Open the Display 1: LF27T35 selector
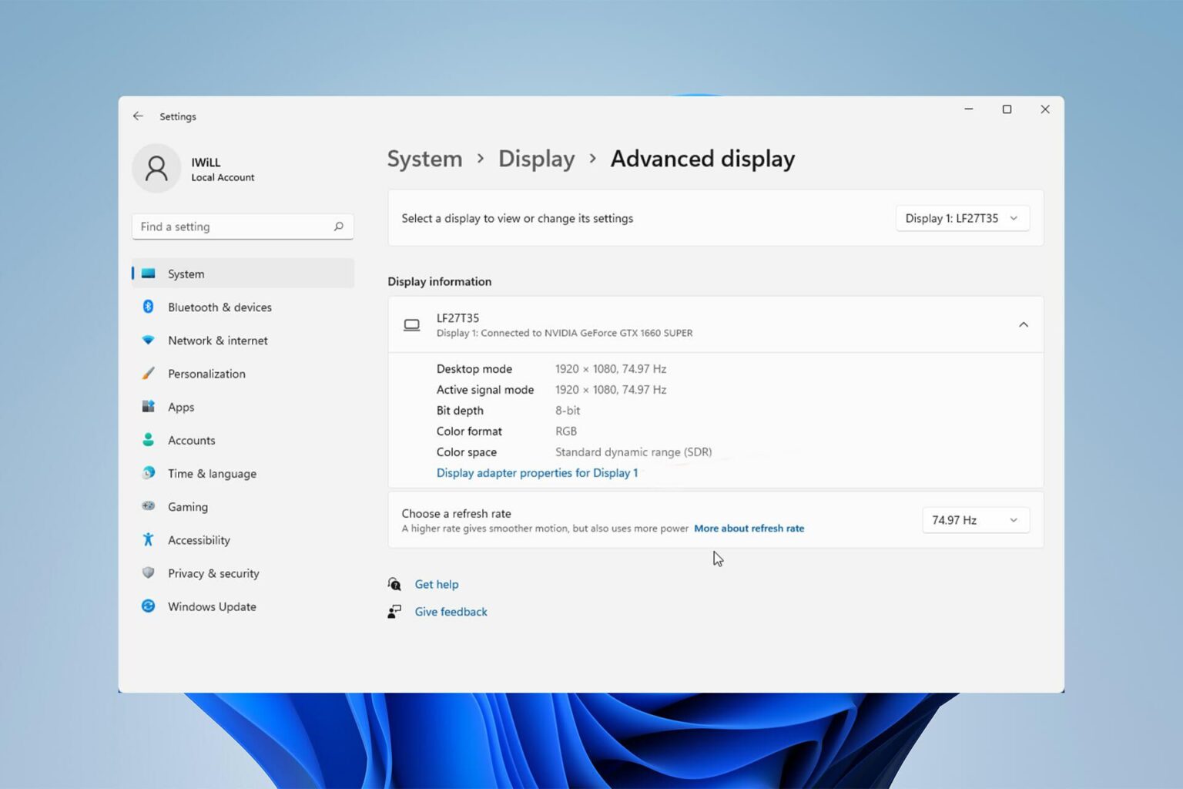This screenshot has width=1183, height=789. pos(961,218)
